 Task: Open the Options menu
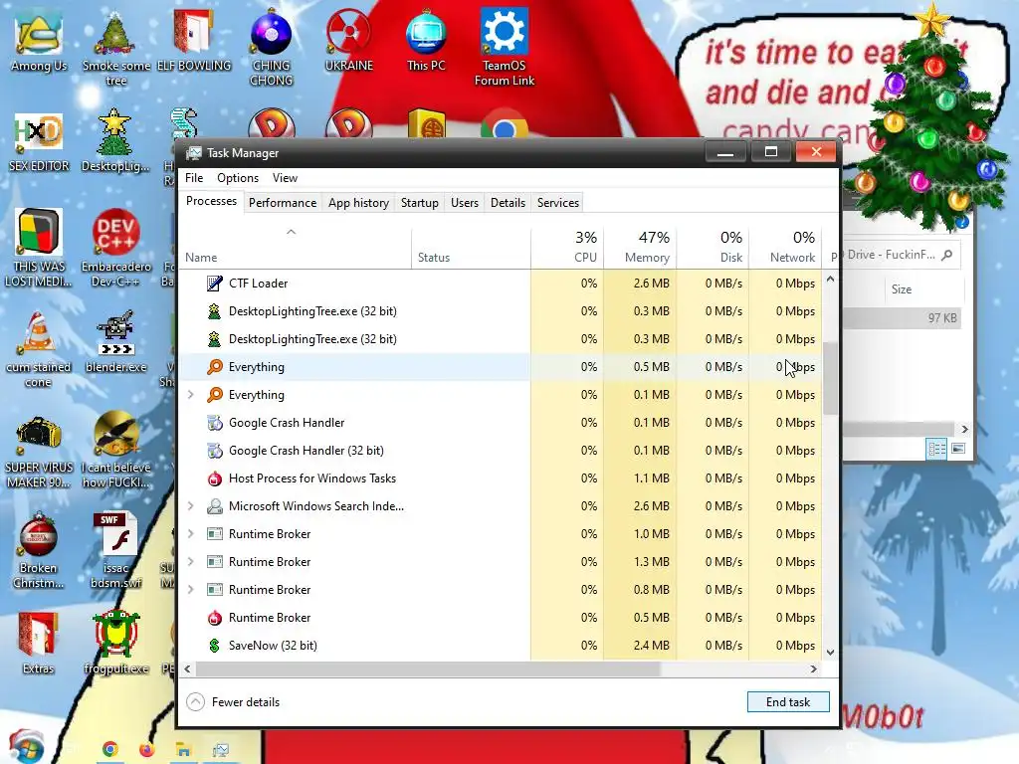[x=238, y=178]
